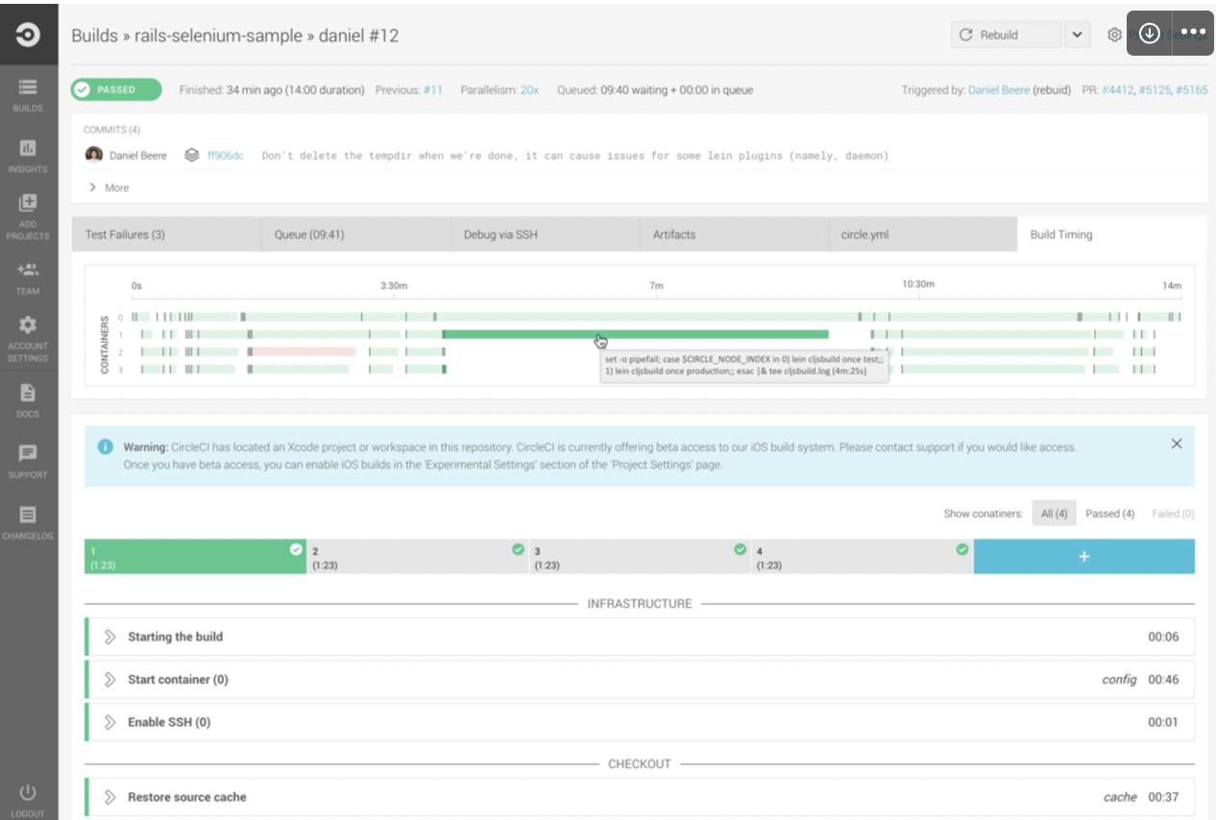Switch to Build Timing tab

1111,234
